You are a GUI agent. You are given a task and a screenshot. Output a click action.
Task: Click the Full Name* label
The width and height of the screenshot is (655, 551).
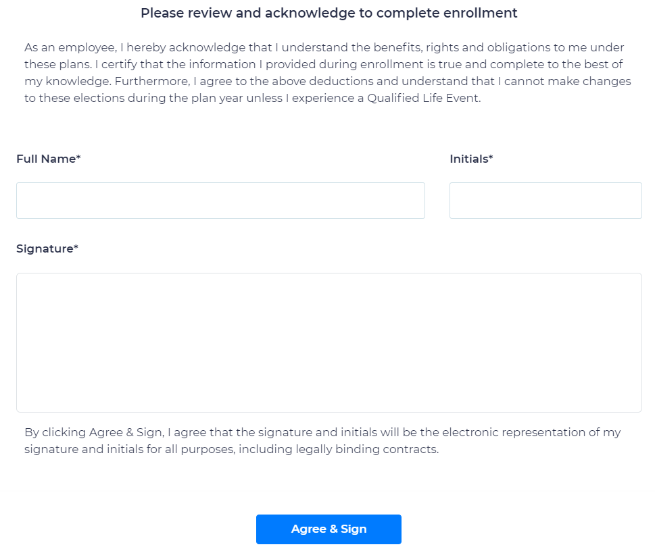click(x=49, y=159)
